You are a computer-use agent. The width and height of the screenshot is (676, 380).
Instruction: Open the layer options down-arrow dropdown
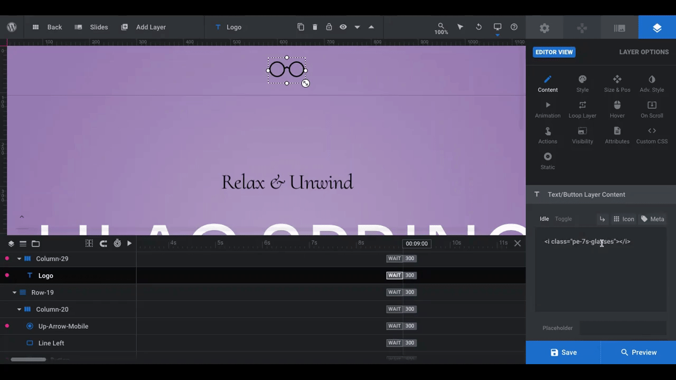click(x=357, y=27)
